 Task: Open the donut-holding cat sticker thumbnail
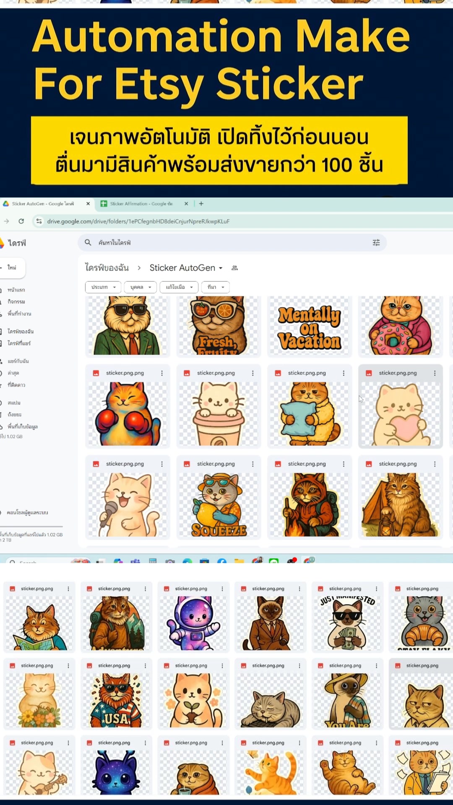(400, 326)
